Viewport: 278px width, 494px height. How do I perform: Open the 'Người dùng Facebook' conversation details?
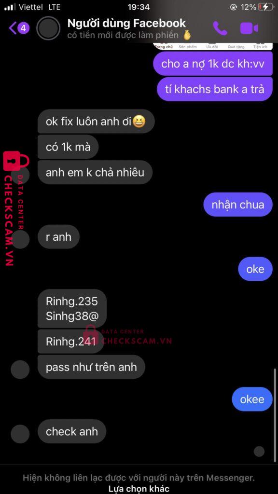coord(127,23)
